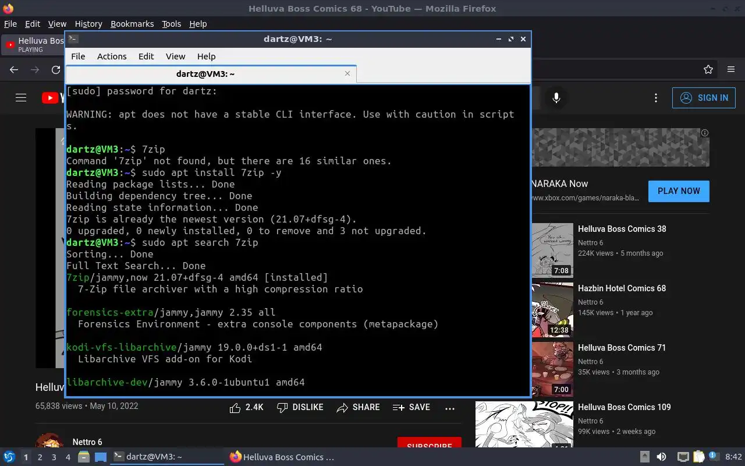The width and height of the screenshot is (745, 466).
Task: Open the NARAKA Now ad link
Action: pos(559,183)
